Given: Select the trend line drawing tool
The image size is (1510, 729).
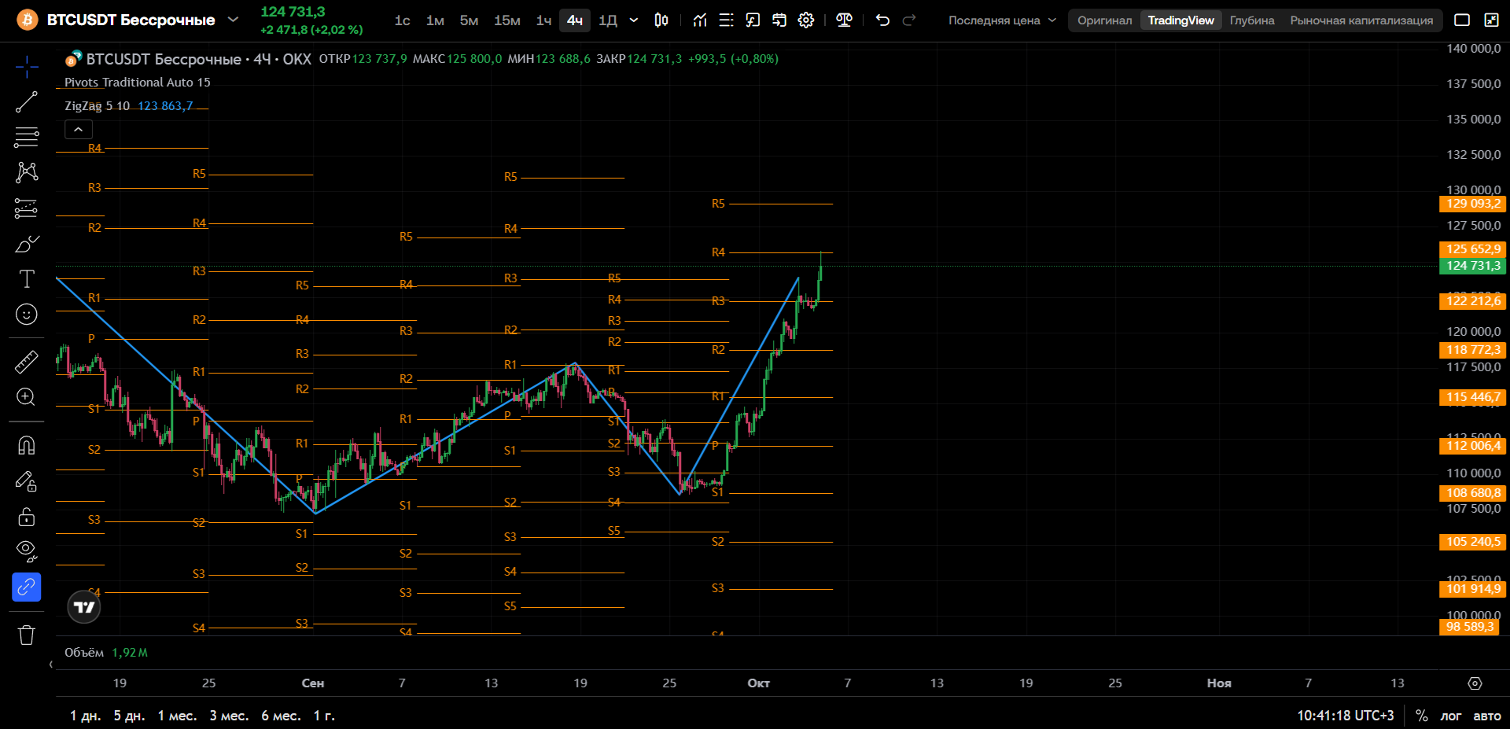Looking at the screenshot, I should pos(27,101).
